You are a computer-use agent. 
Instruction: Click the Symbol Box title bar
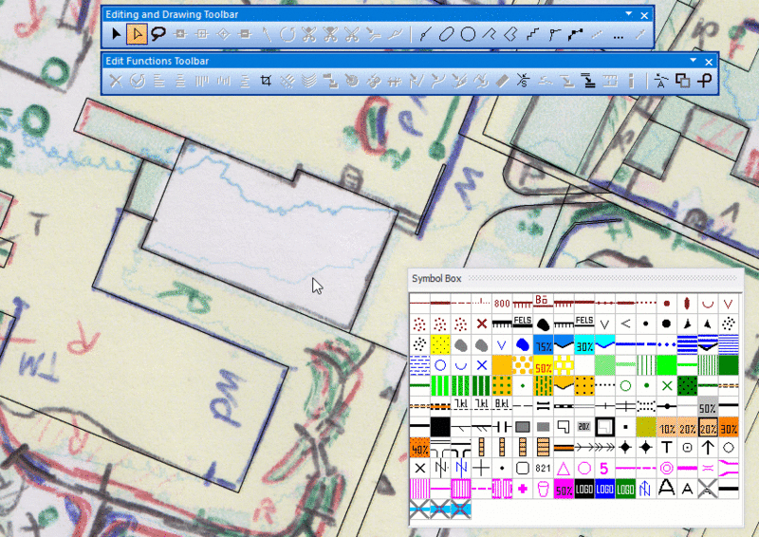(576, 278)
